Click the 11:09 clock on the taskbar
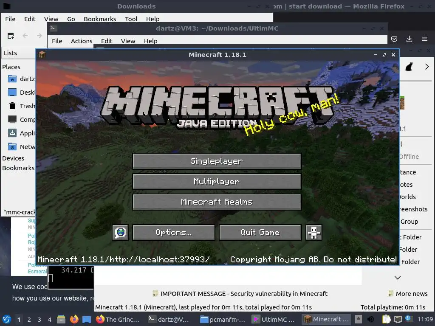The height and width of the screenshot is (326, 435). (425, 319)
